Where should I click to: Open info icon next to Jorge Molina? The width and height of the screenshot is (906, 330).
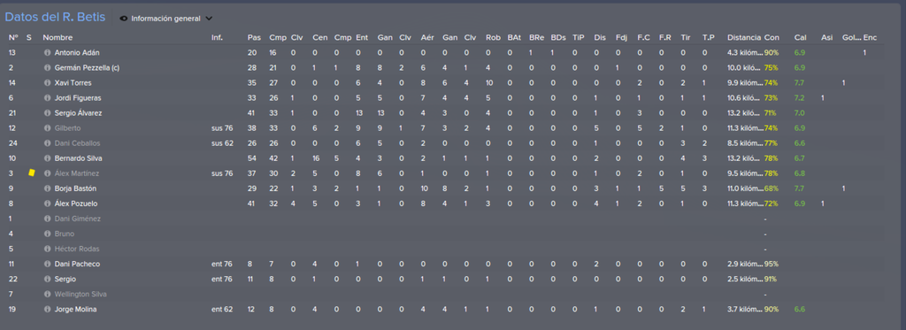[x=48, y=309]
